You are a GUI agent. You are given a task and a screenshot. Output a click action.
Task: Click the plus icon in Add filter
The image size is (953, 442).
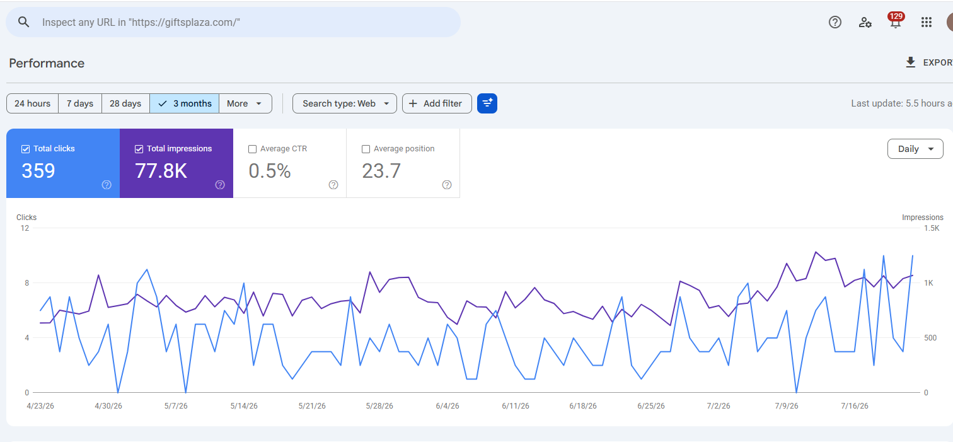pos(413,103)
